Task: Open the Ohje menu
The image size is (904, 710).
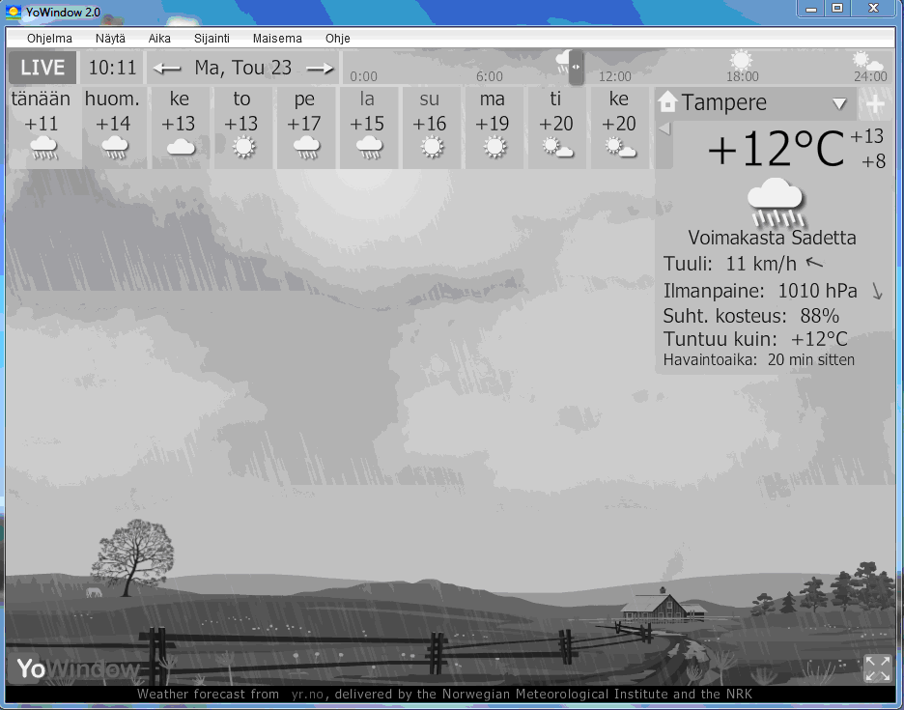Action: point(338,38)
